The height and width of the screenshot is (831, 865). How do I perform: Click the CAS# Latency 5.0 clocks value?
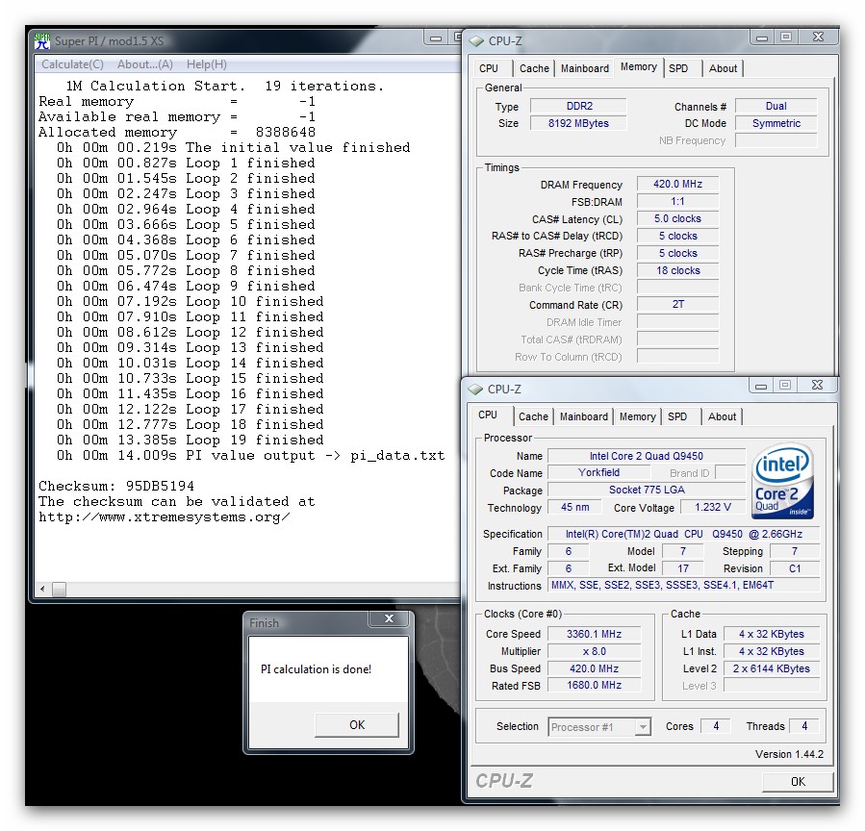tap(678, 218)
